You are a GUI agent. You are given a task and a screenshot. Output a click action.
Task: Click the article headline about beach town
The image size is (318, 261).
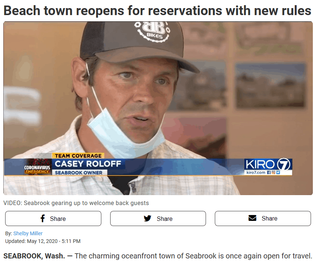(x=157, y=11)
